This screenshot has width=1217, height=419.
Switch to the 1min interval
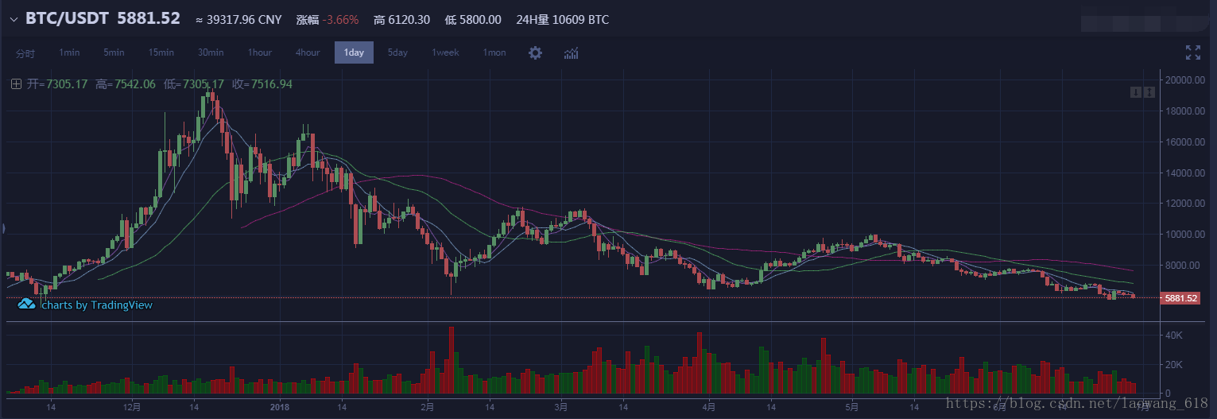(x=69, y=52)
